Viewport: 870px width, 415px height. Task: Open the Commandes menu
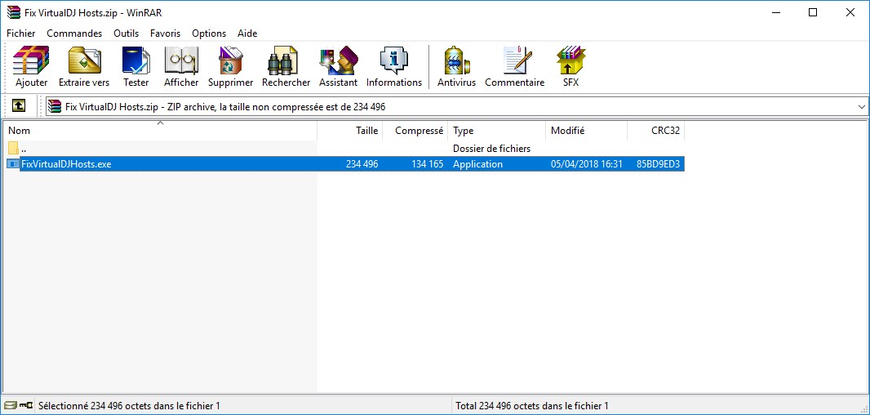pos(74,33)
